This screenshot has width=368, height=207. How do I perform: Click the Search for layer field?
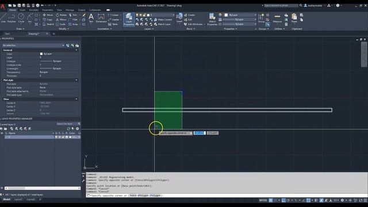[68, 124]
